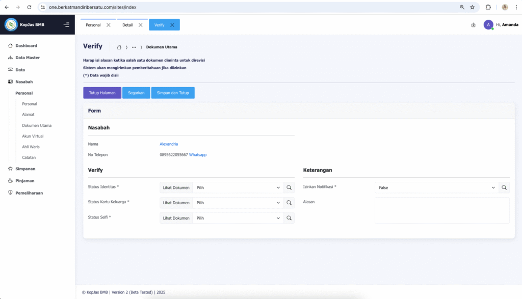This screenshot has width=522, height=299.
Task: Click the sidebar collapse hamburger icon
Action: tap(66, 24)
